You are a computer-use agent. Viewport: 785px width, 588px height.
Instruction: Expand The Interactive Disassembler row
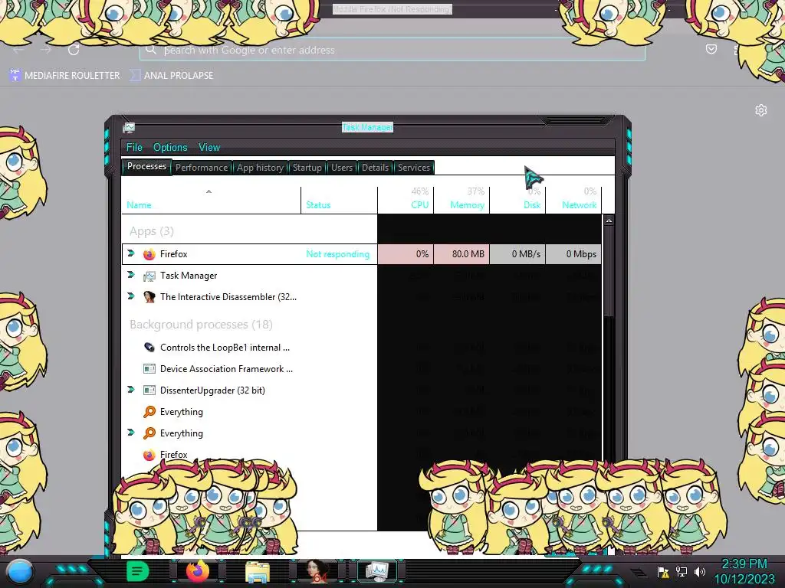[131, 296]
